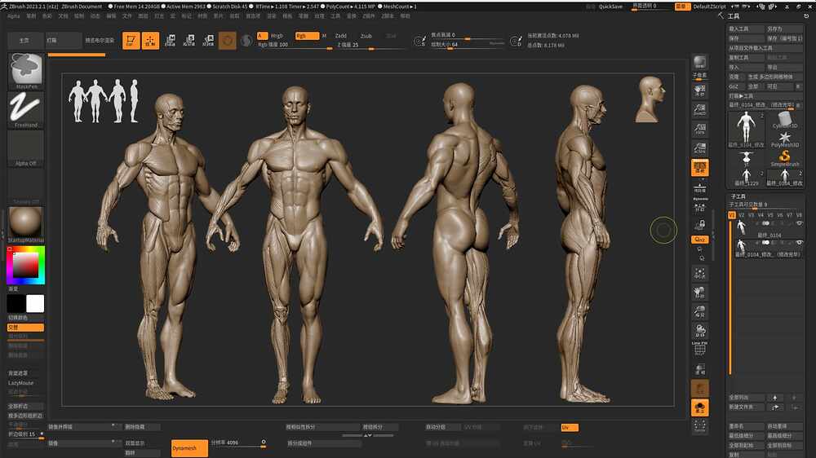Click the QuickSave button

pos(610,6)
